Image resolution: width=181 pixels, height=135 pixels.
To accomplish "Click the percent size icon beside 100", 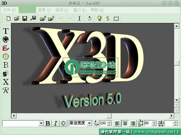I will [96, 123].
